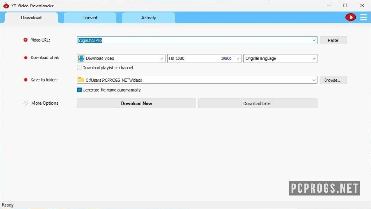Click the yellow folder icon in save path
The image size is (371, 209).
coord(81,80)
